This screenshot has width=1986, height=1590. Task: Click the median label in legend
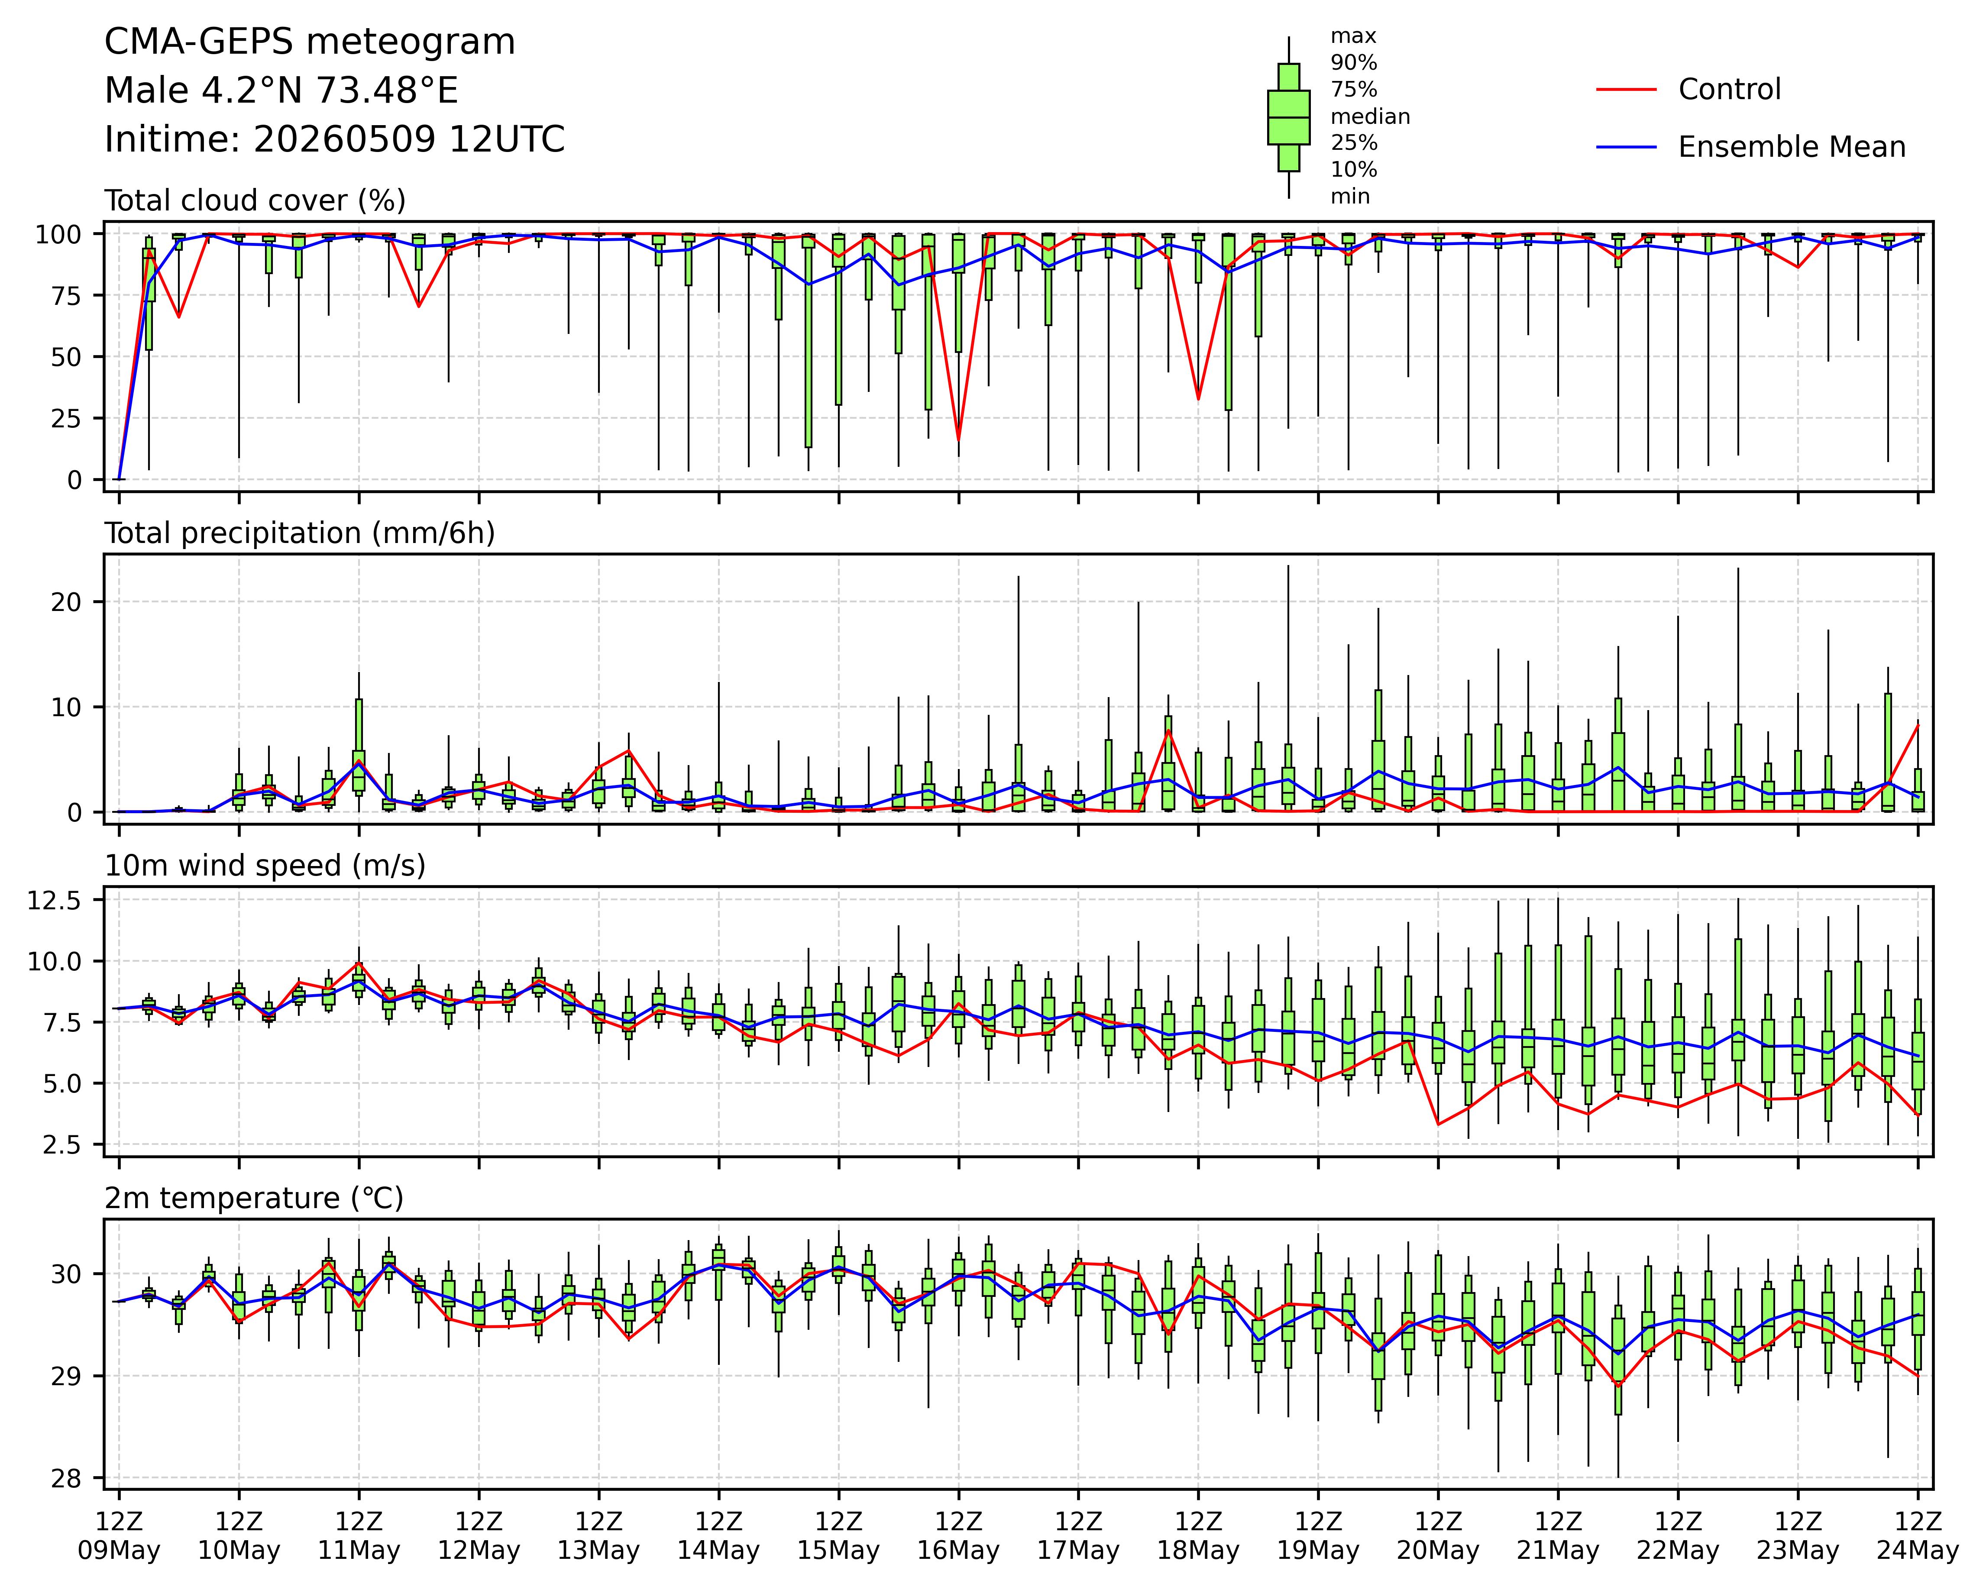click(x=1370, y=117)
